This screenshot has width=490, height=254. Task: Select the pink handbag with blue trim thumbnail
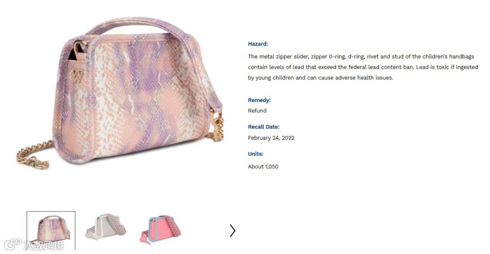160,229
